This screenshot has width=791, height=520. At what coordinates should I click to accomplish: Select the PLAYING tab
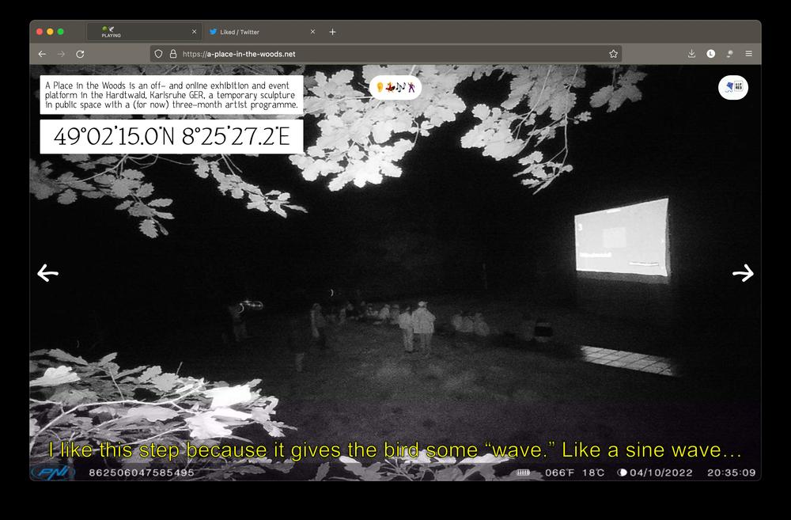pyautogui.click(x=144, y=32)
